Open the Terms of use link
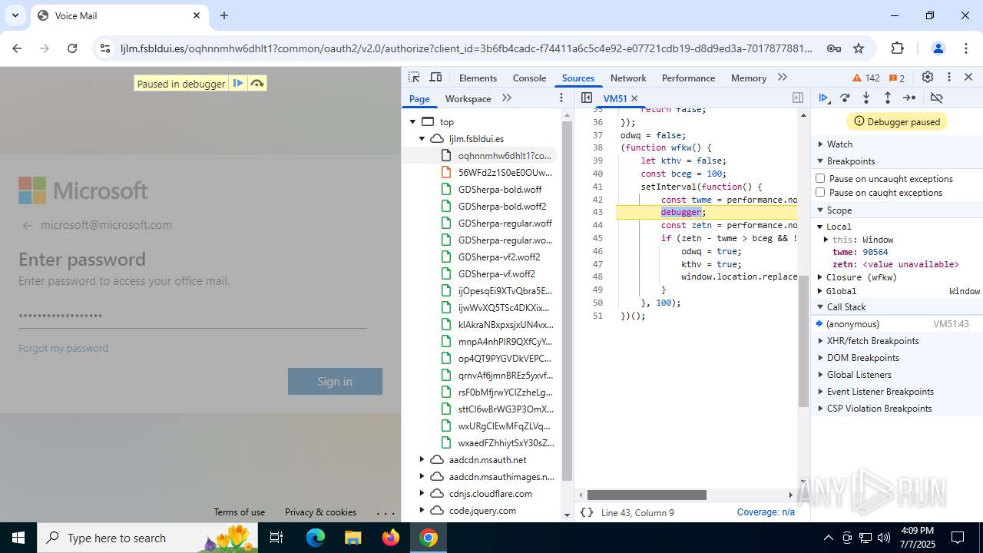The width and height of the screenshot is (983, 553). tap(239, 512)
